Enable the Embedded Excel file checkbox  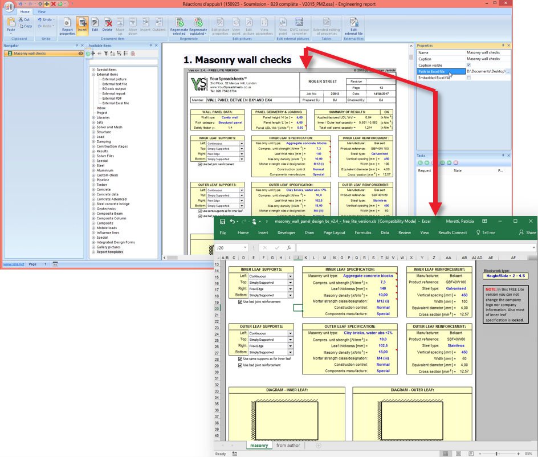point(468,77)
